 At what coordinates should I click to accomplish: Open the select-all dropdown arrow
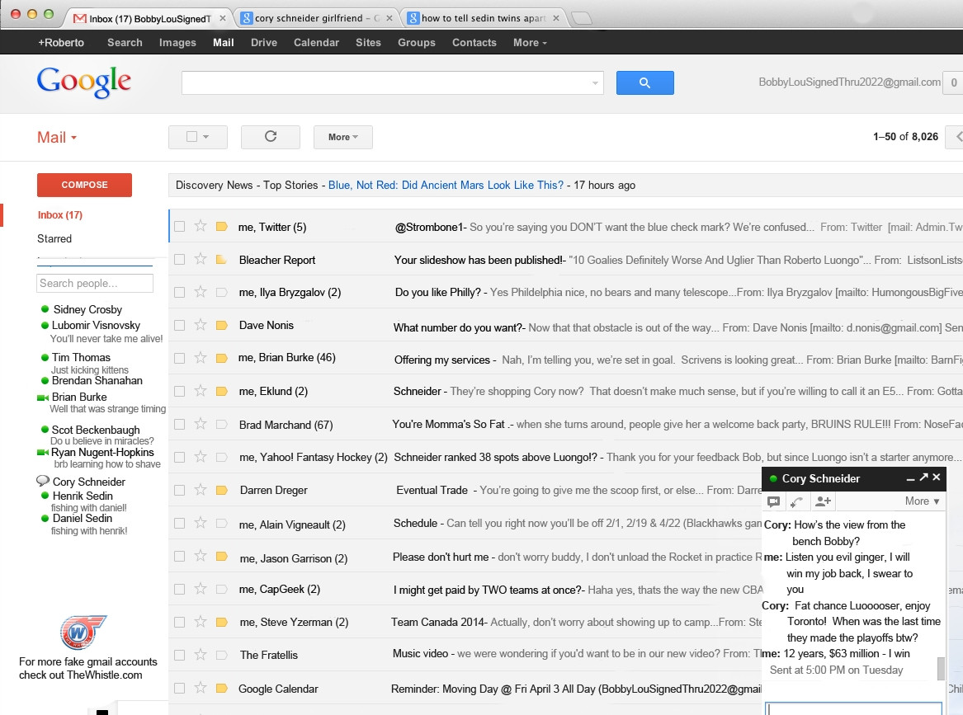tap(205, 137)
